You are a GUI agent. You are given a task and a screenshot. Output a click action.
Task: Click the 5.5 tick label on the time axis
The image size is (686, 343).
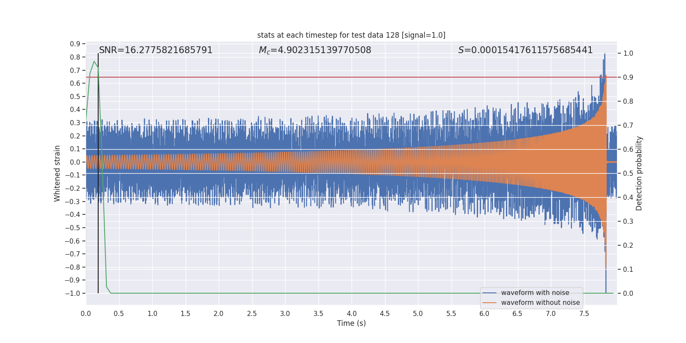pyautogui.click(x=451, y=314)
